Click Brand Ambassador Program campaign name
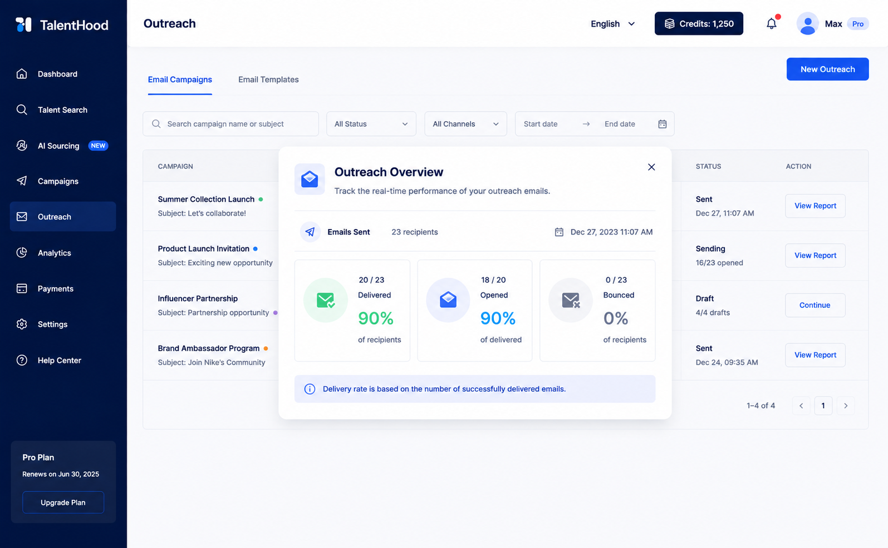This screenshot has height=548, width=888. [x=209, y=348]
